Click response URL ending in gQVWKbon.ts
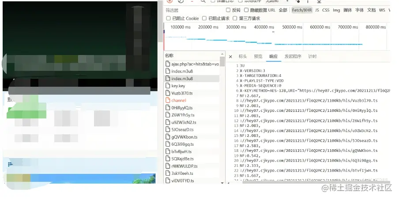399x199 pixels. tap(309, 151)
